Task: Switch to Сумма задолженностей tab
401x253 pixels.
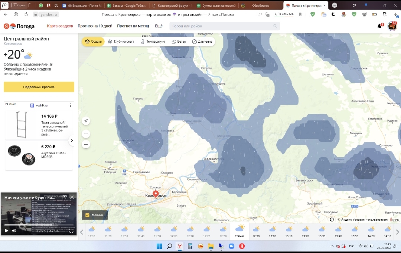Action: [216, 5]
